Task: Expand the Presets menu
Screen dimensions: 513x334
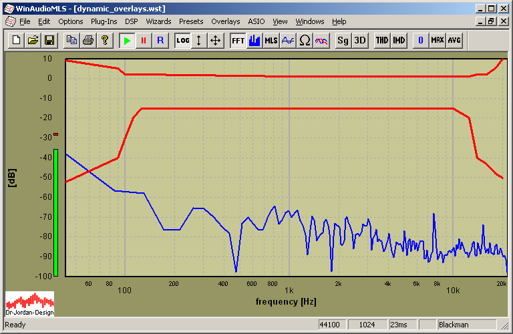Action: click(191, 21)
